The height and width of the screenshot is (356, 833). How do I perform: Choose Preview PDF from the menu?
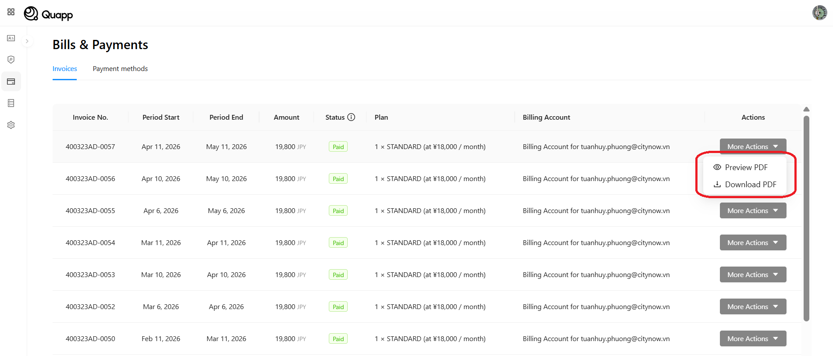pyautogui.click(x=745, y=167)
